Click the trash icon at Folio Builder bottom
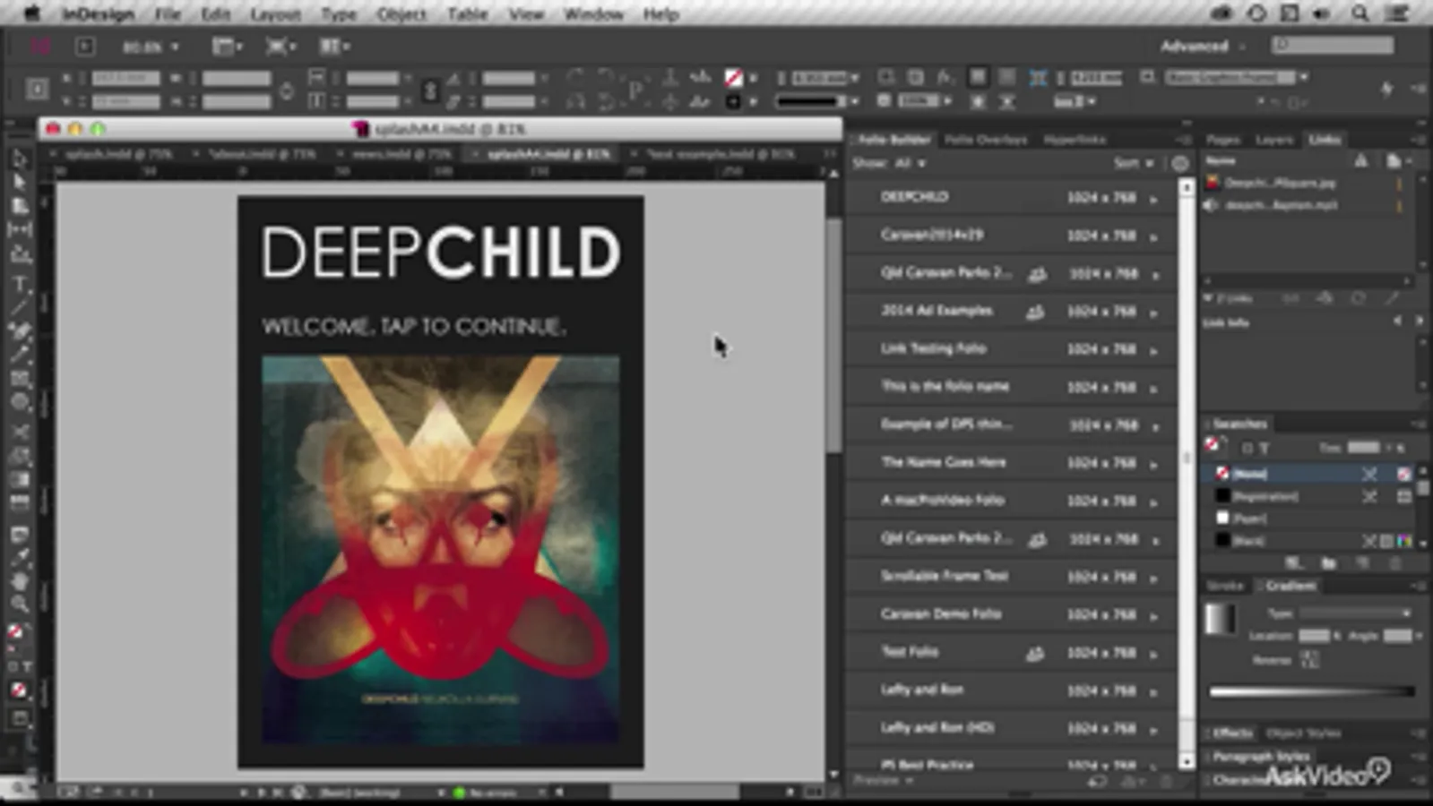This screenshot has width=1433, height=806. 1165,782
